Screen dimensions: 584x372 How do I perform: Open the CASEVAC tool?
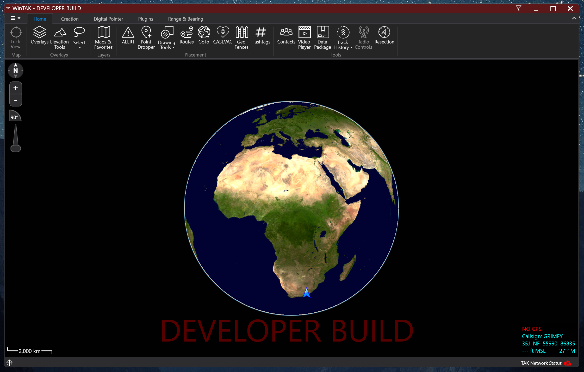coord(223,35)
